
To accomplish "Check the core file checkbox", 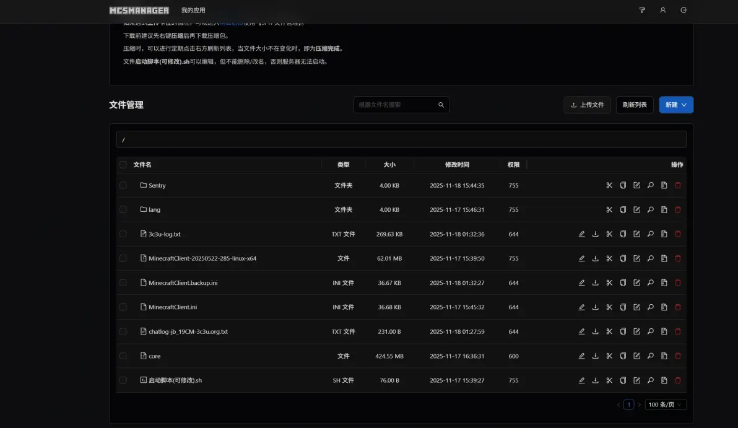I will (x=123, y=356).
